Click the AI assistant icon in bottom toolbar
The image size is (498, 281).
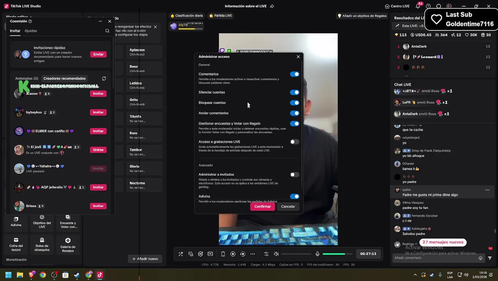200,254
